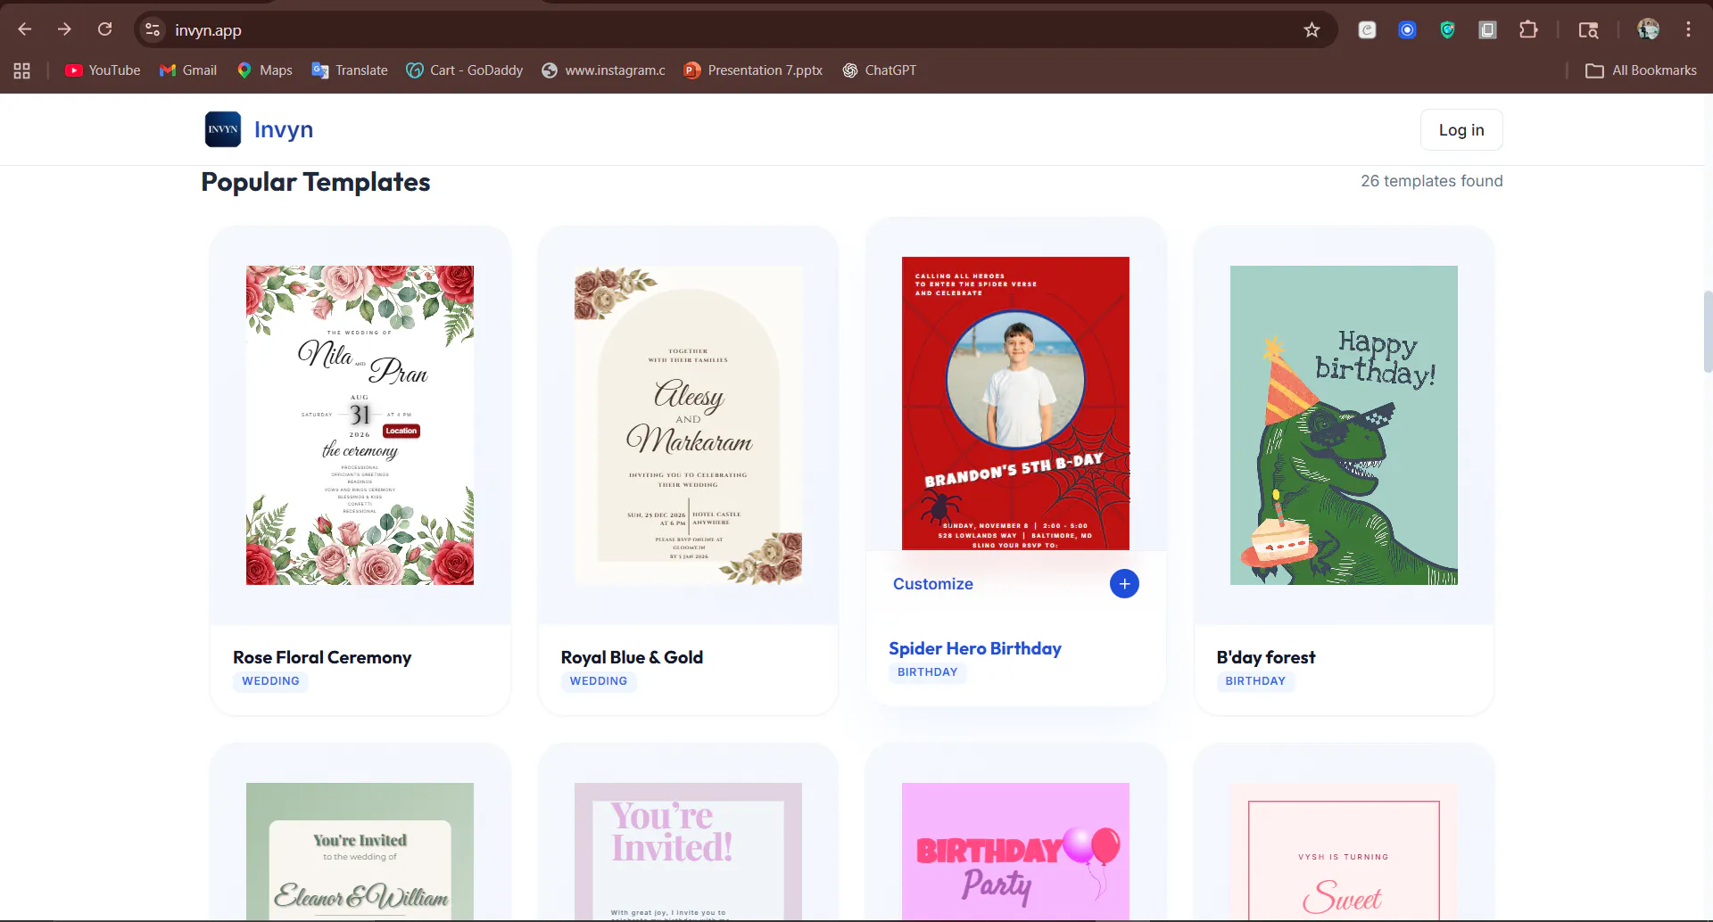The height and width of the screenshot is (922, 1713).
Task: Open the white C extension icon
Action: coord(1367,29)
